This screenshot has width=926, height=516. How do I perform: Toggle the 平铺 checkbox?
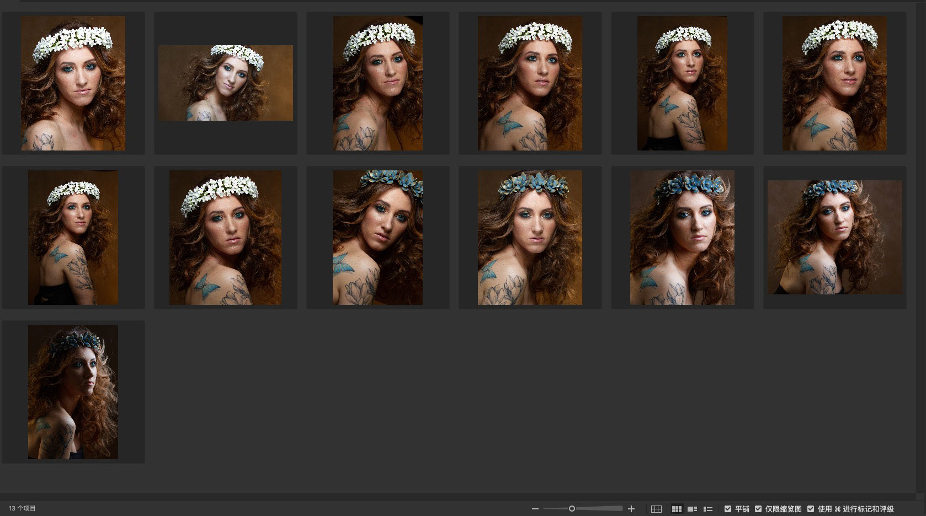[728, 509]
